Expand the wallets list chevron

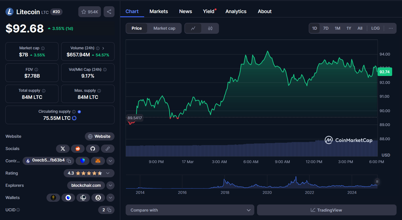(110, 197)
